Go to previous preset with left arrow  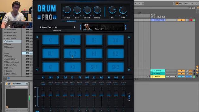coord(40,27)
